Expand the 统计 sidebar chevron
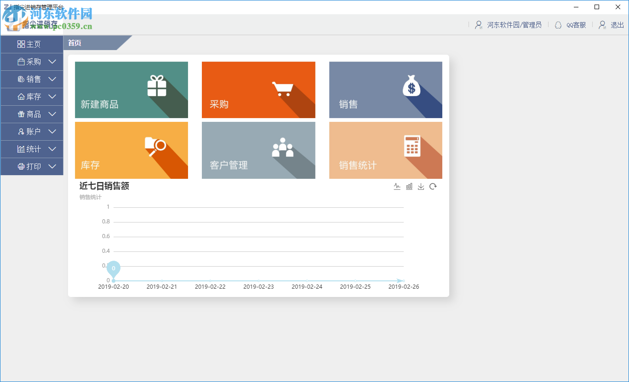This screenshot has height=382, width=629. pos(52,149)
